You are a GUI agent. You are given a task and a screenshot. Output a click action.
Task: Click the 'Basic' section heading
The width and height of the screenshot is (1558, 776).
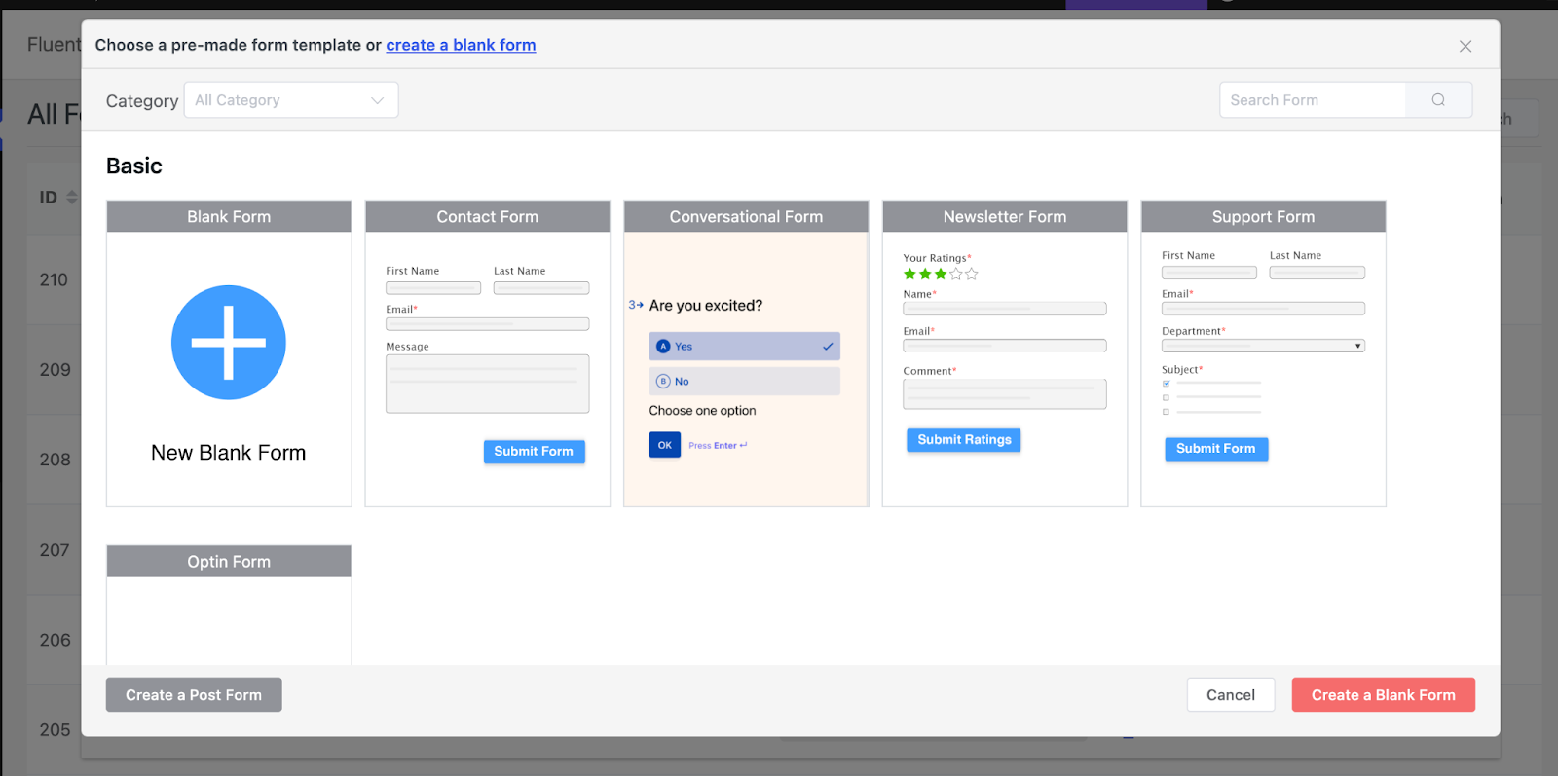134,166
